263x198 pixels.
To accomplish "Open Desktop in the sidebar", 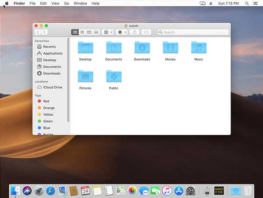I will (x=46, y=60).
